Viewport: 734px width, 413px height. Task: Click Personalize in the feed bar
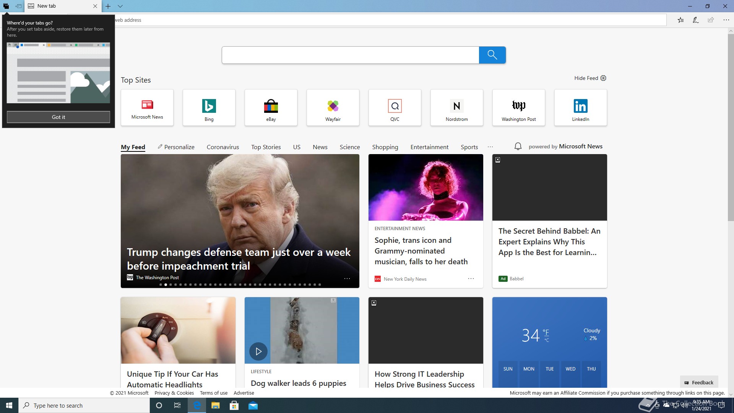[x=176, y=147]
